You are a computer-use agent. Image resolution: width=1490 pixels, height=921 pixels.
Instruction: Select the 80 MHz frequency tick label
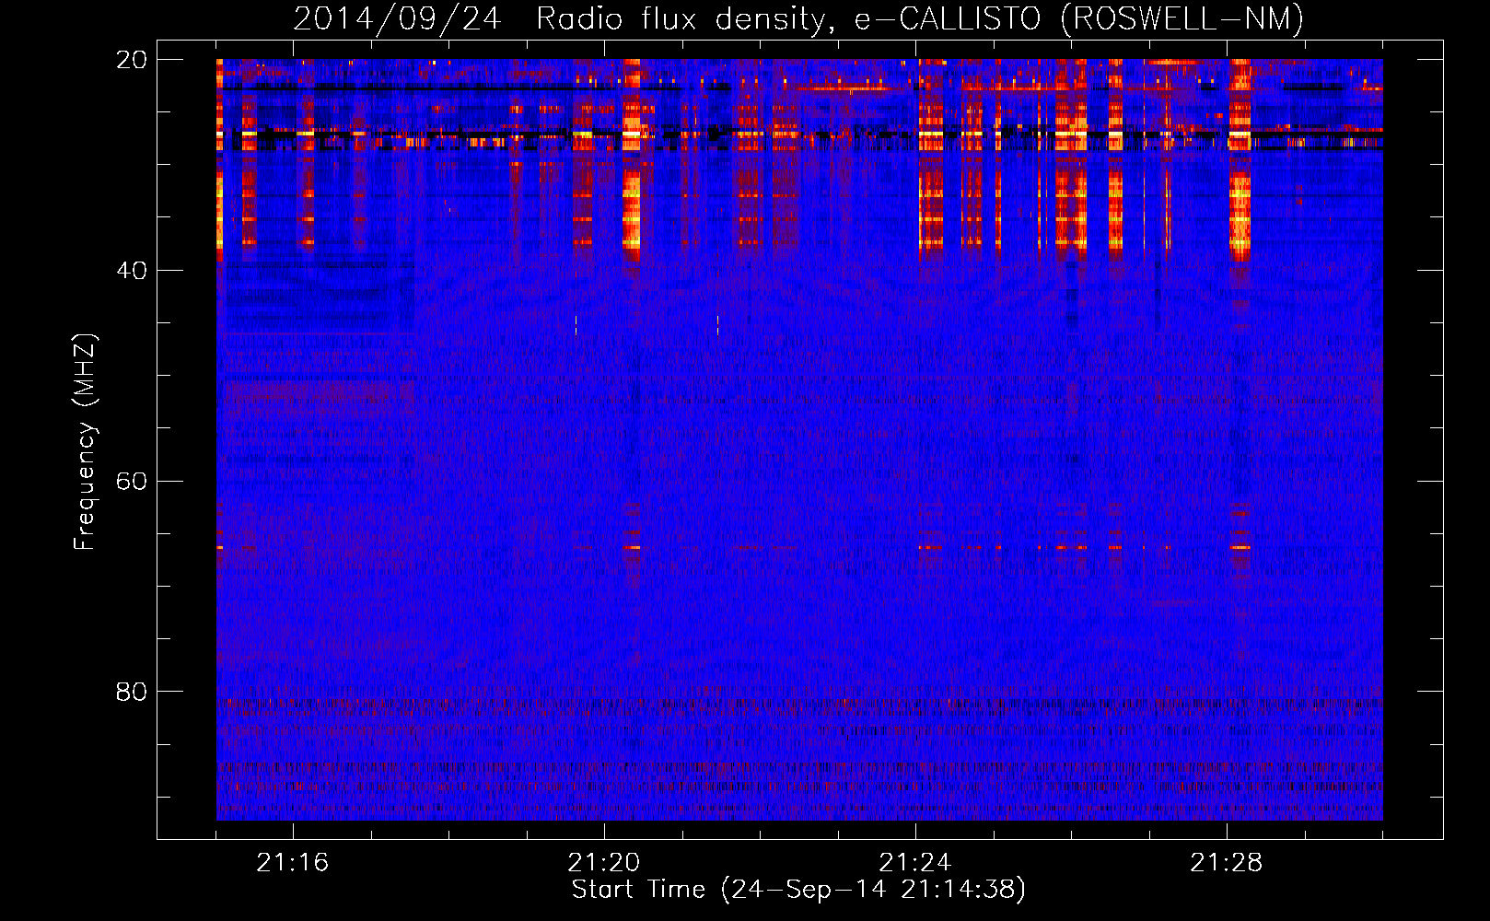132,692
